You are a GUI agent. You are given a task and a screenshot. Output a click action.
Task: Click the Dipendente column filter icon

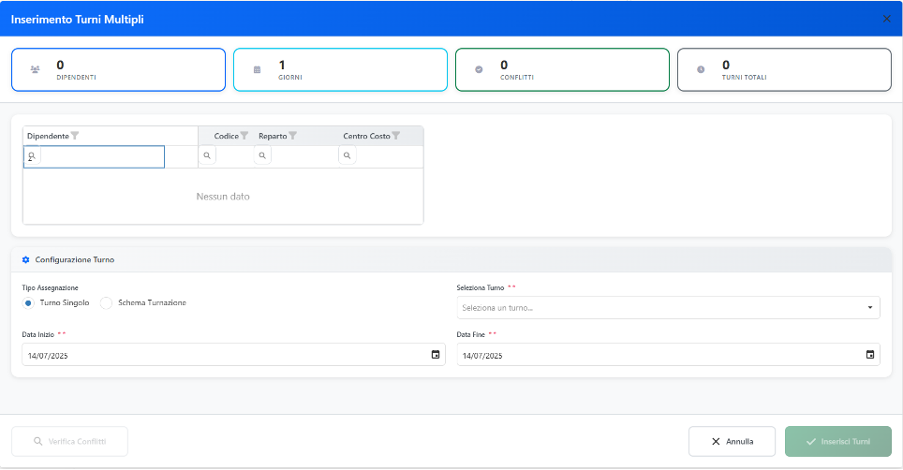(x=75, y=136)
